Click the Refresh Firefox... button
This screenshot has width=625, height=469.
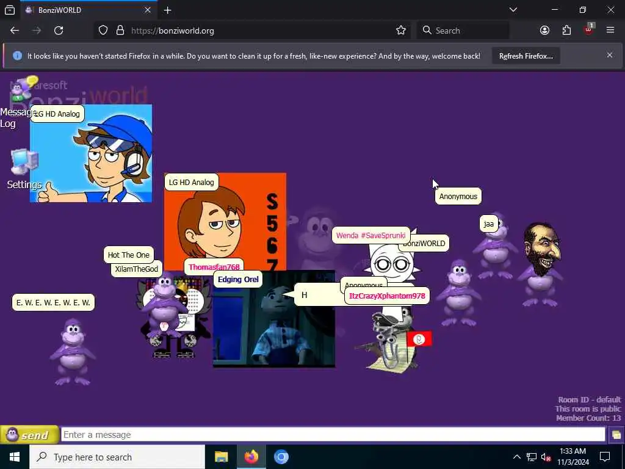(x=526, y=56)
